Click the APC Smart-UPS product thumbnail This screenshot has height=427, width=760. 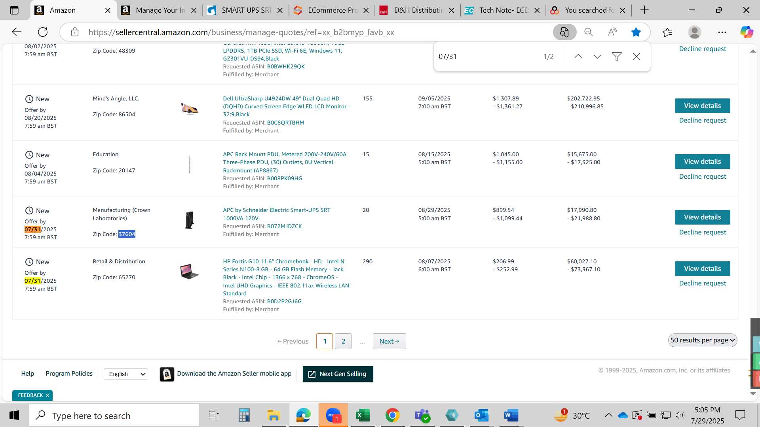[x=190, y=220]
